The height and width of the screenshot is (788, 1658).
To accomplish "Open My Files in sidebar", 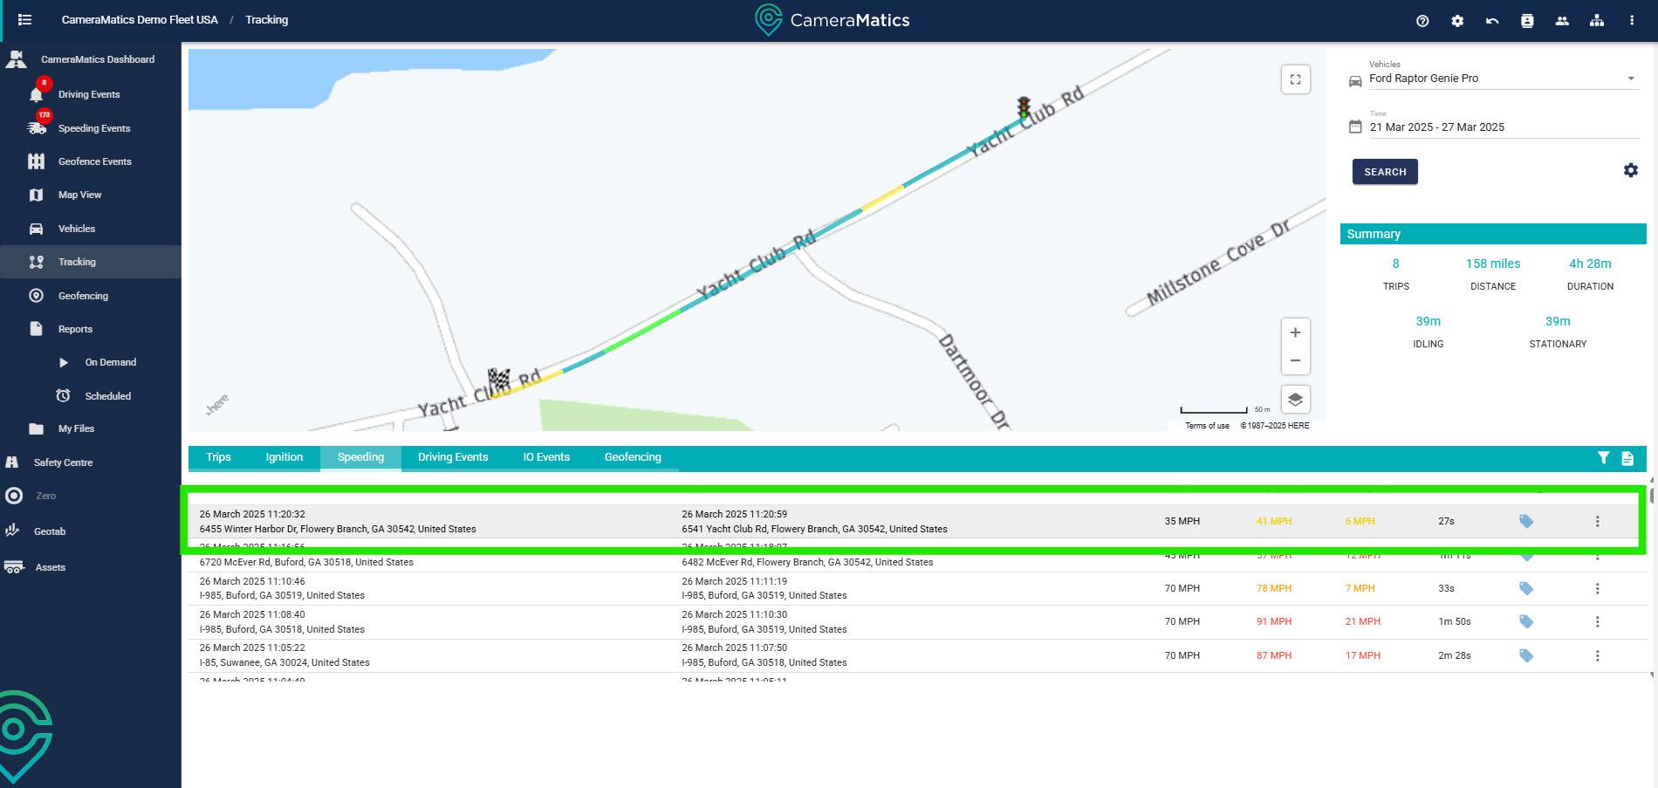I will point(76,428).
